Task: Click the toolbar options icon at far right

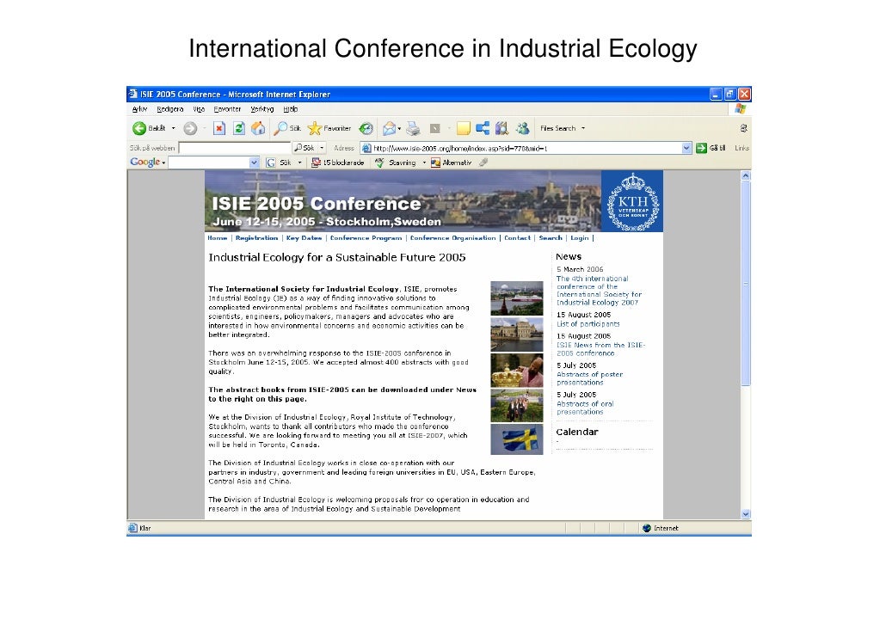Action: click(x=743, y=129)
